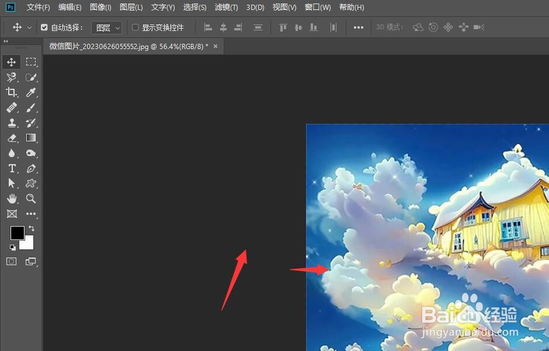Viewport: 549px width, 351px height.
Task: Pick the Quick Selection tool
Action: 31,77
